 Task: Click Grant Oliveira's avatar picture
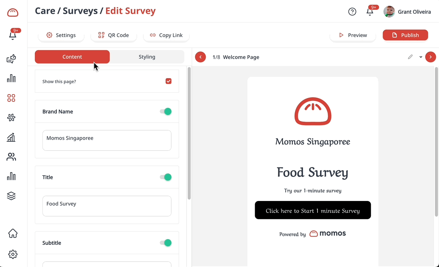point(389,12)
